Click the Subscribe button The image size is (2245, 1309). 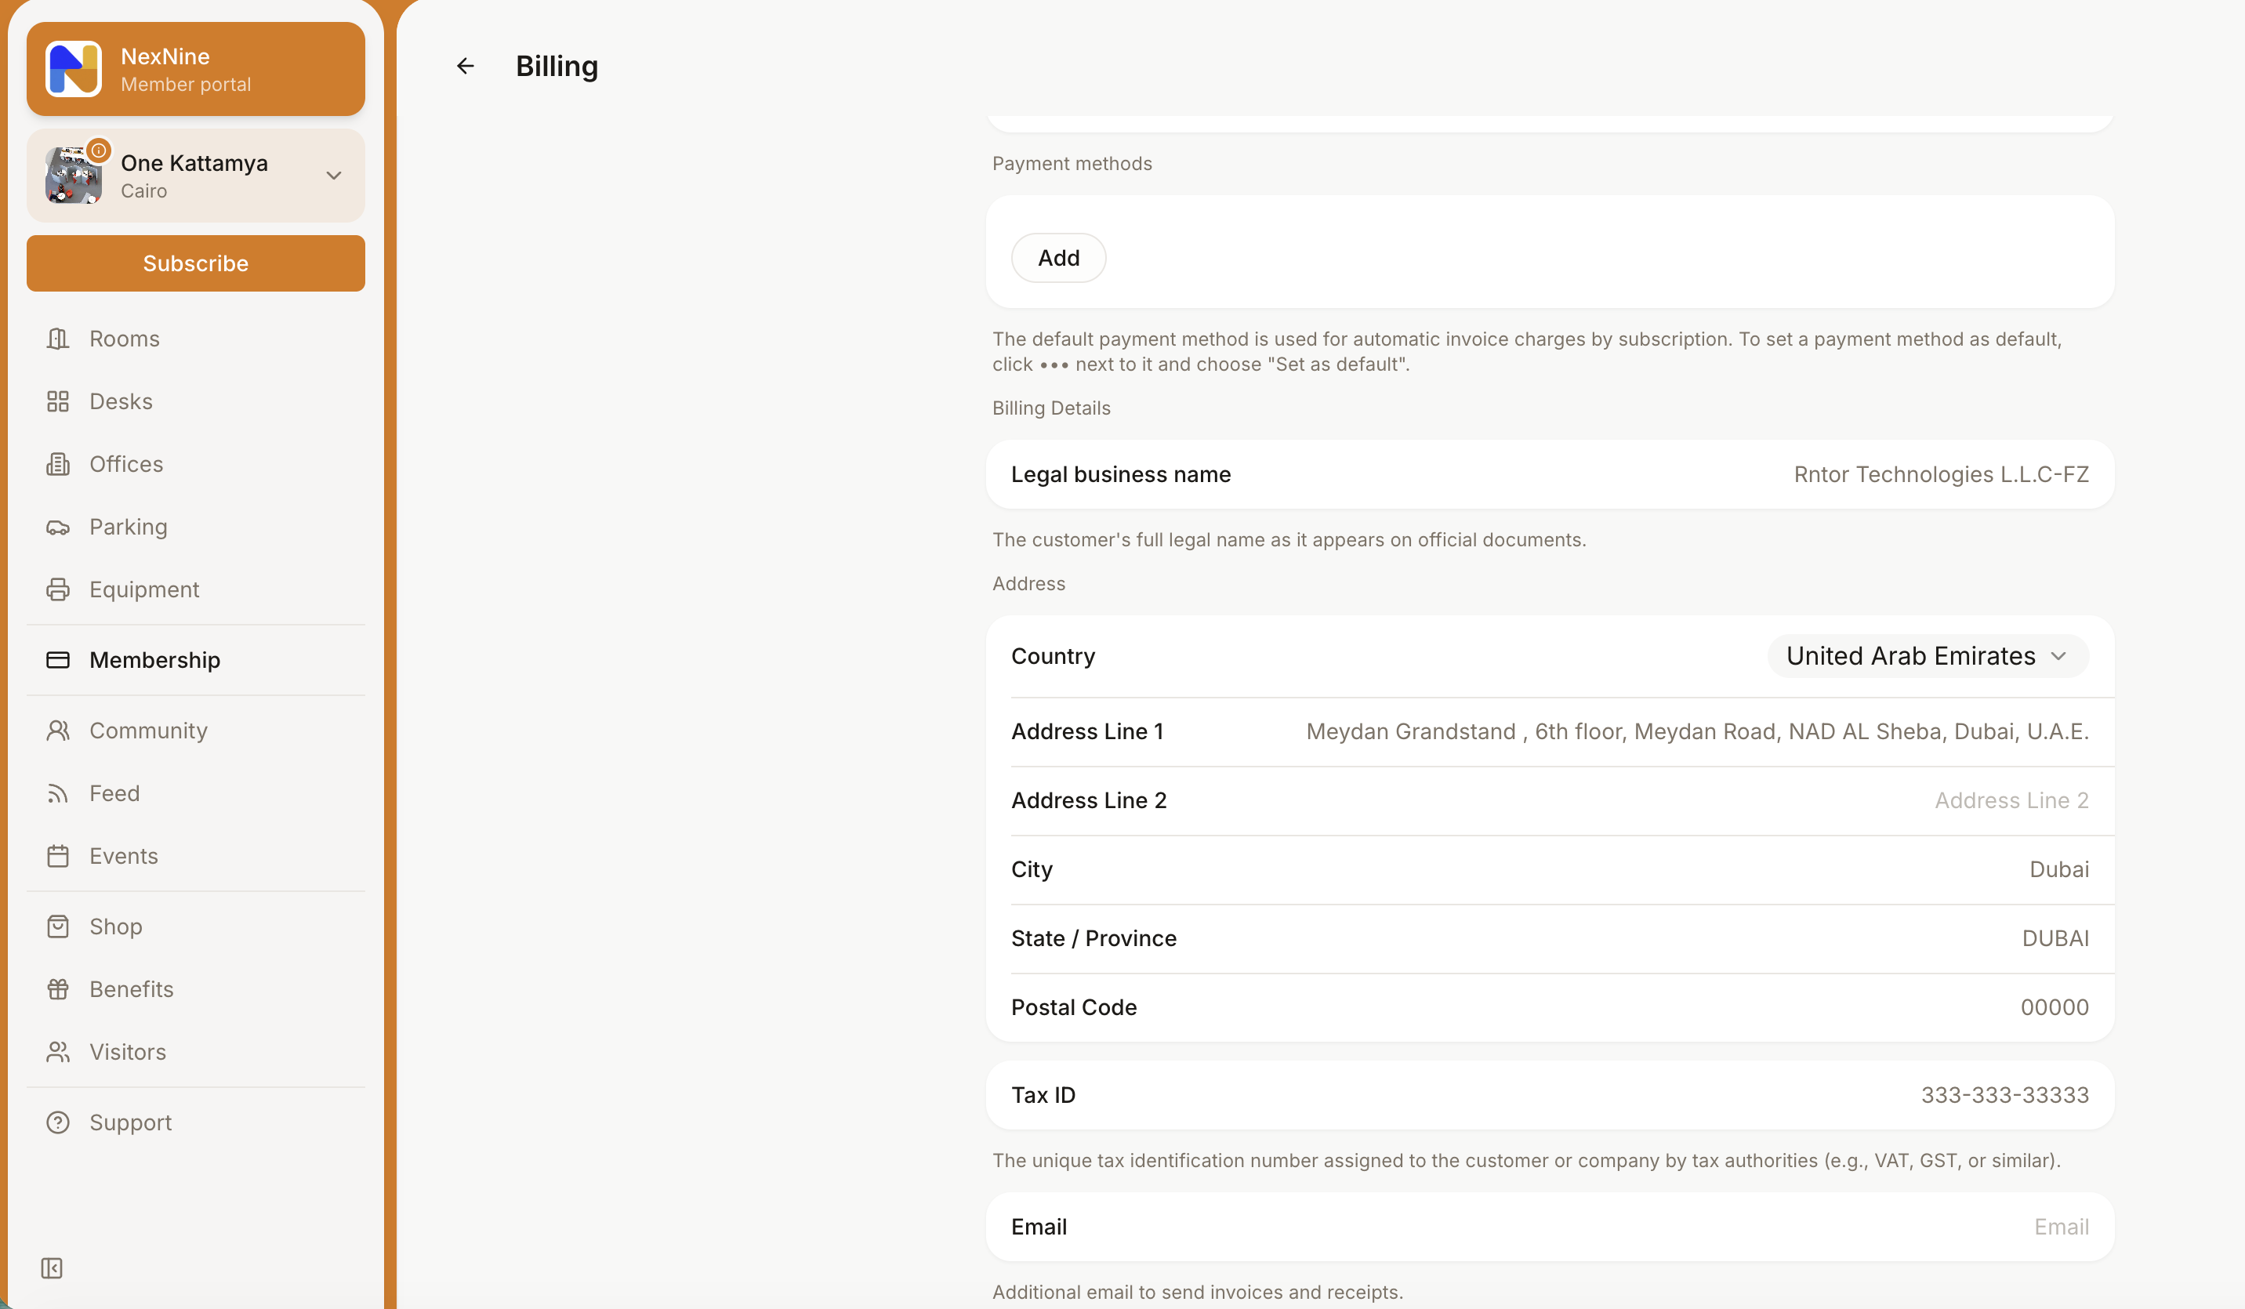196,263
